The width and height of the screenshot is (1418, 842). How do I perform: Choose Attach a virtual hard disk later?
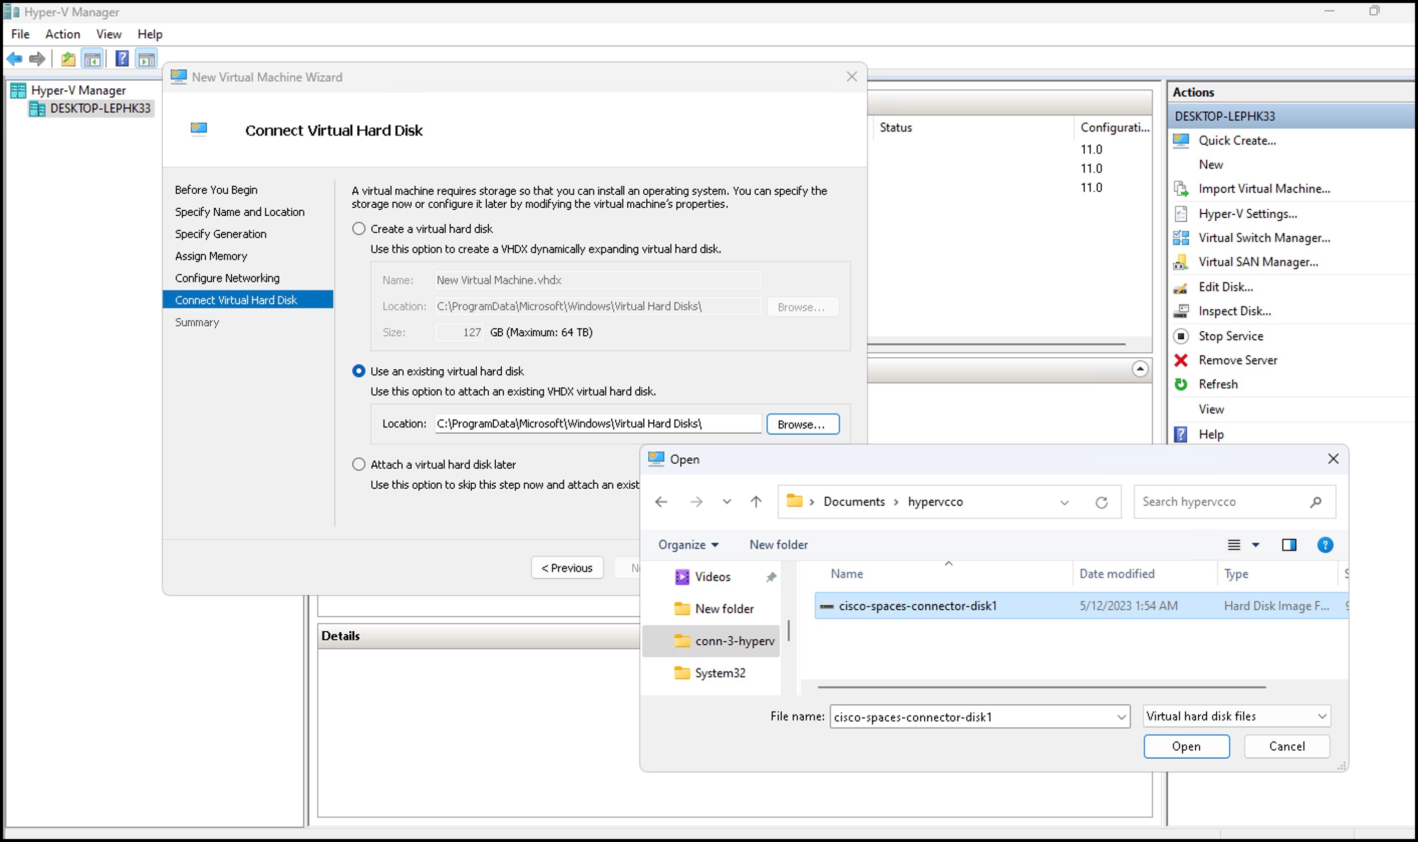pyautogui.click(x=358, y=464)
